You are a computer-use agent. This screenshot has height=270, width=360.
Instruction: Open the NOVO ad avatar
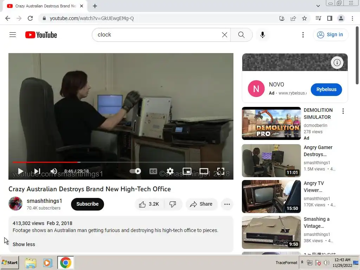[256, 89]
